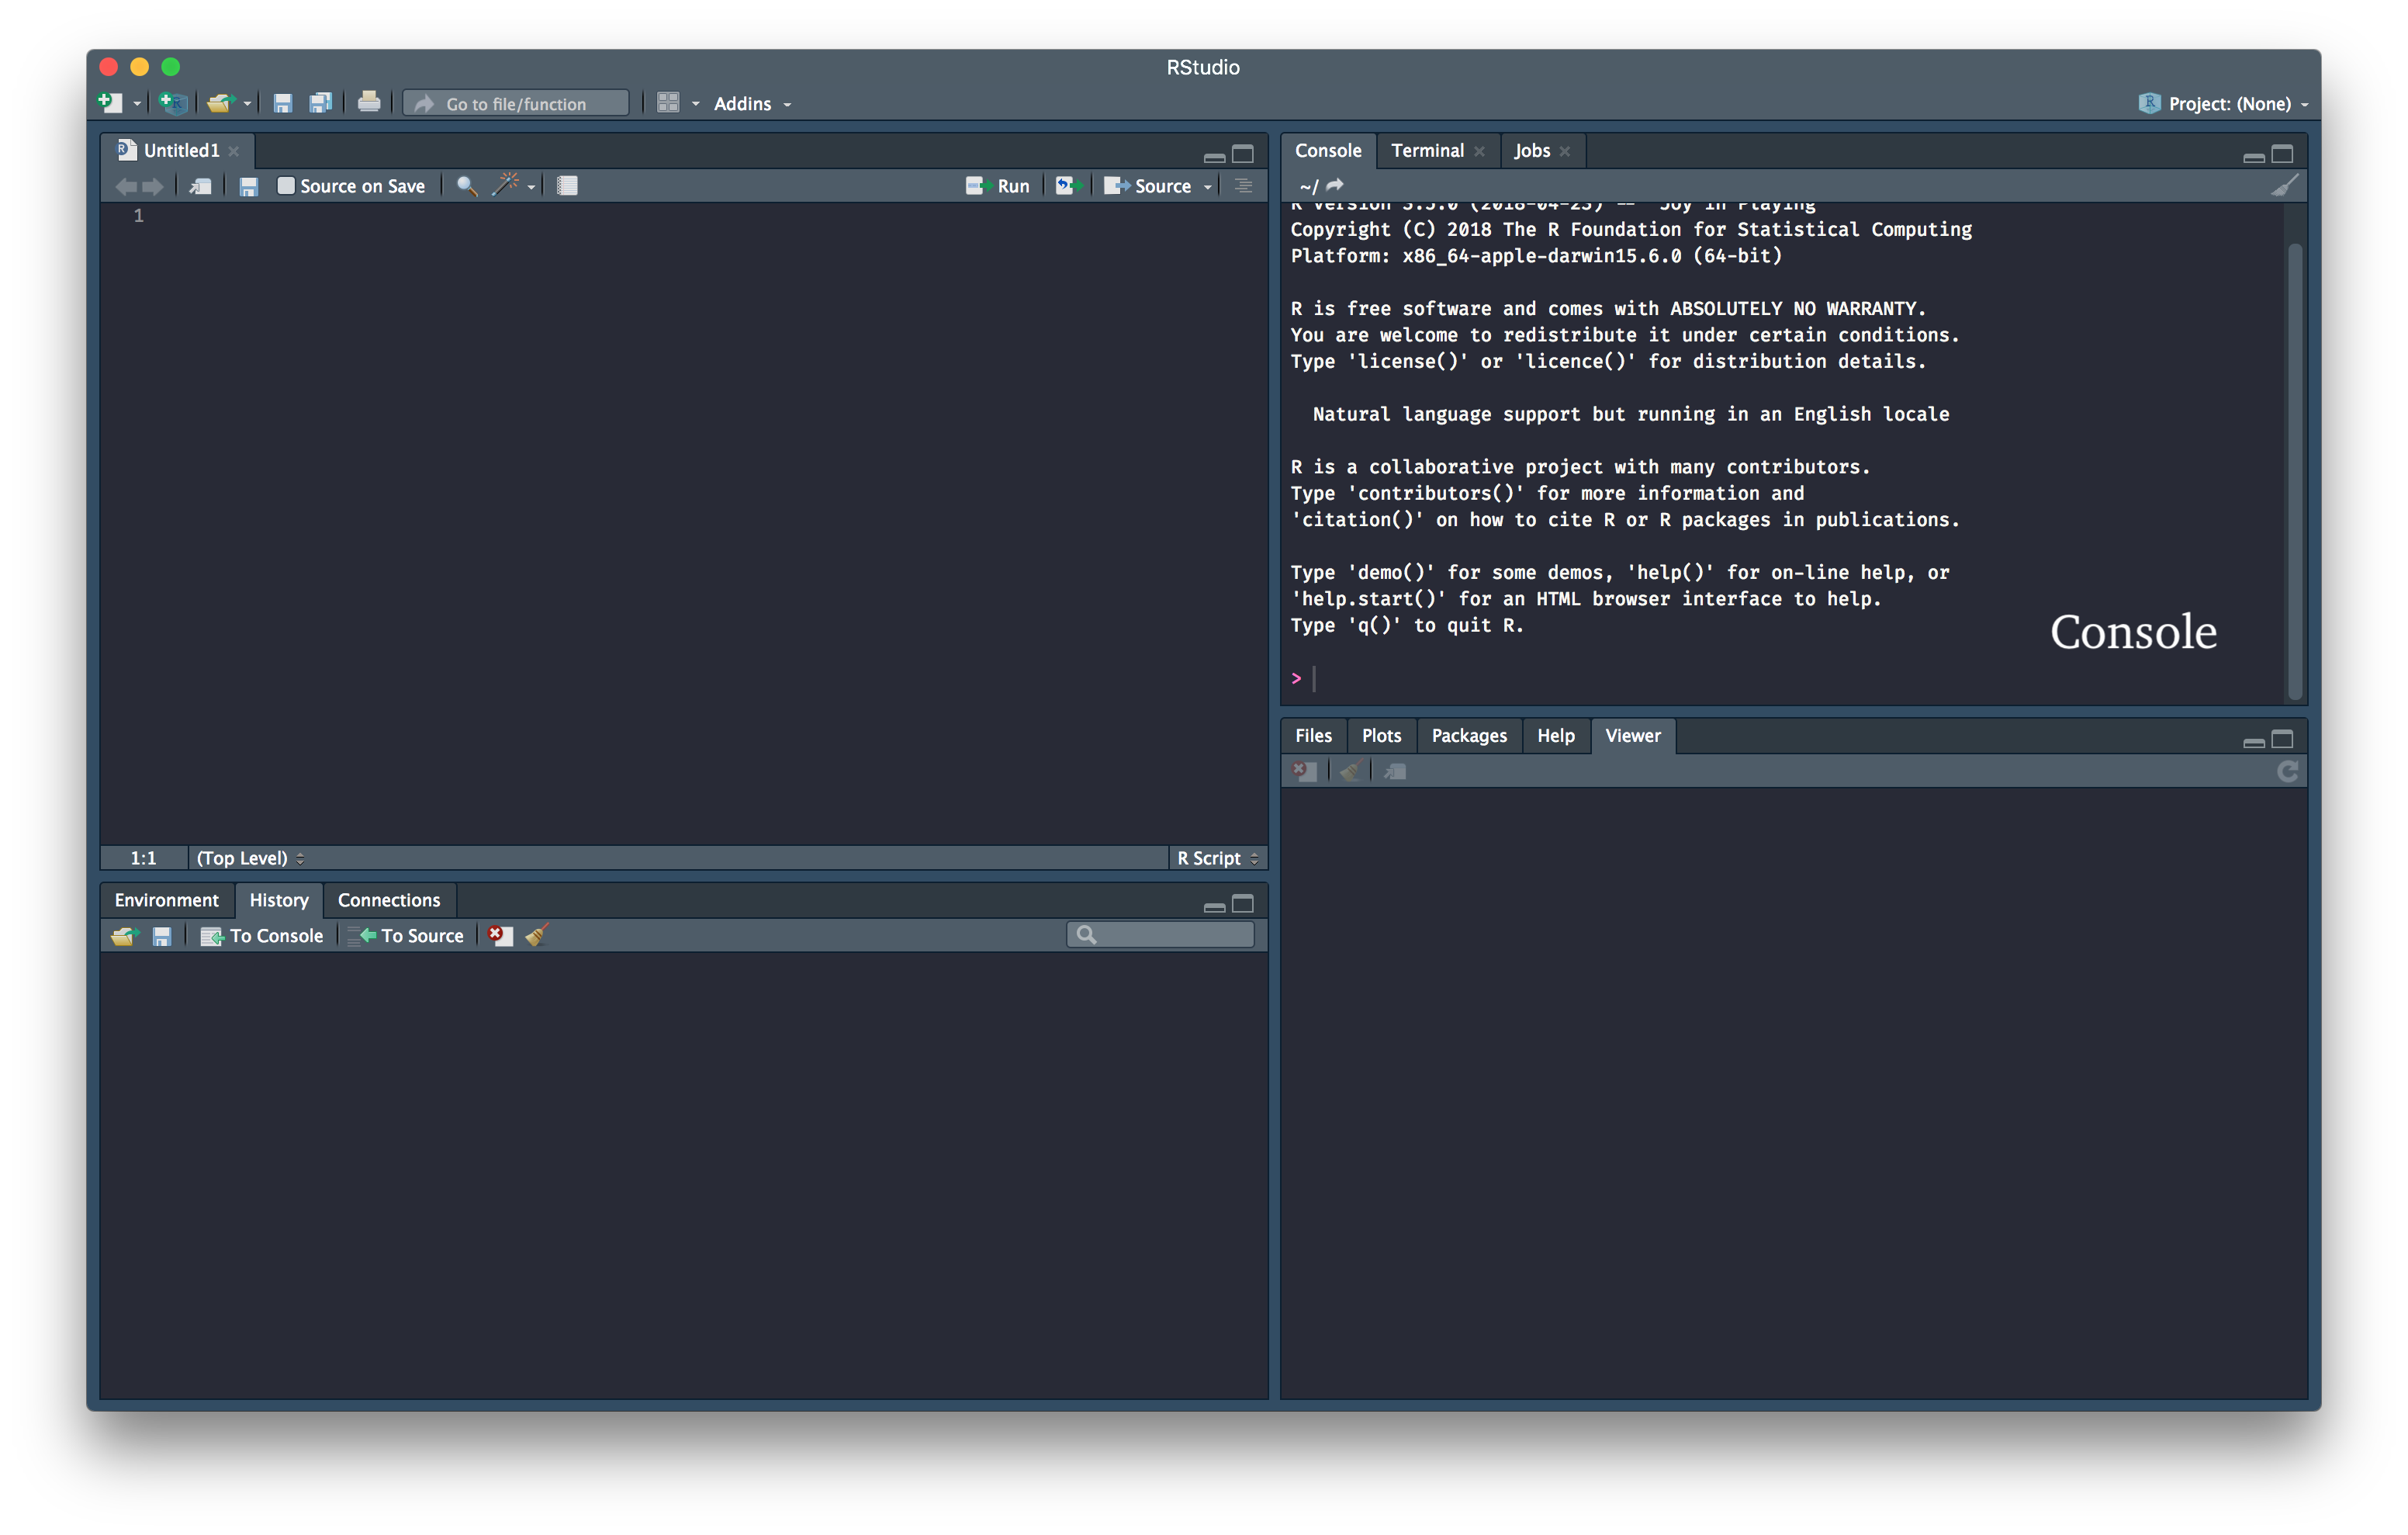Click the 1:1 cursor position indicator
The width and height of the screenshot is (2408, 1535).
pos(143,858)
